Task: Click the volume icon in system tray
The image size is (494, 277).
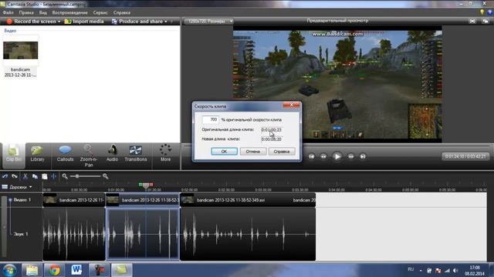Action: tap(455, 270)
